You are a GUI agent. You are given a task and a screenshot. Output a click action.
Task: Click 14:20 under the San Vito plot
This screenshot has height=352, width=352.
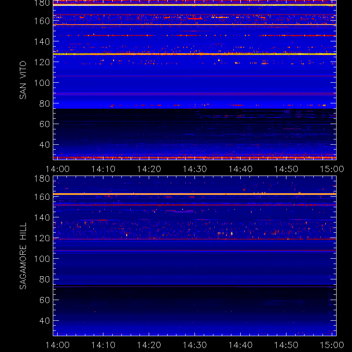point(149,169)
